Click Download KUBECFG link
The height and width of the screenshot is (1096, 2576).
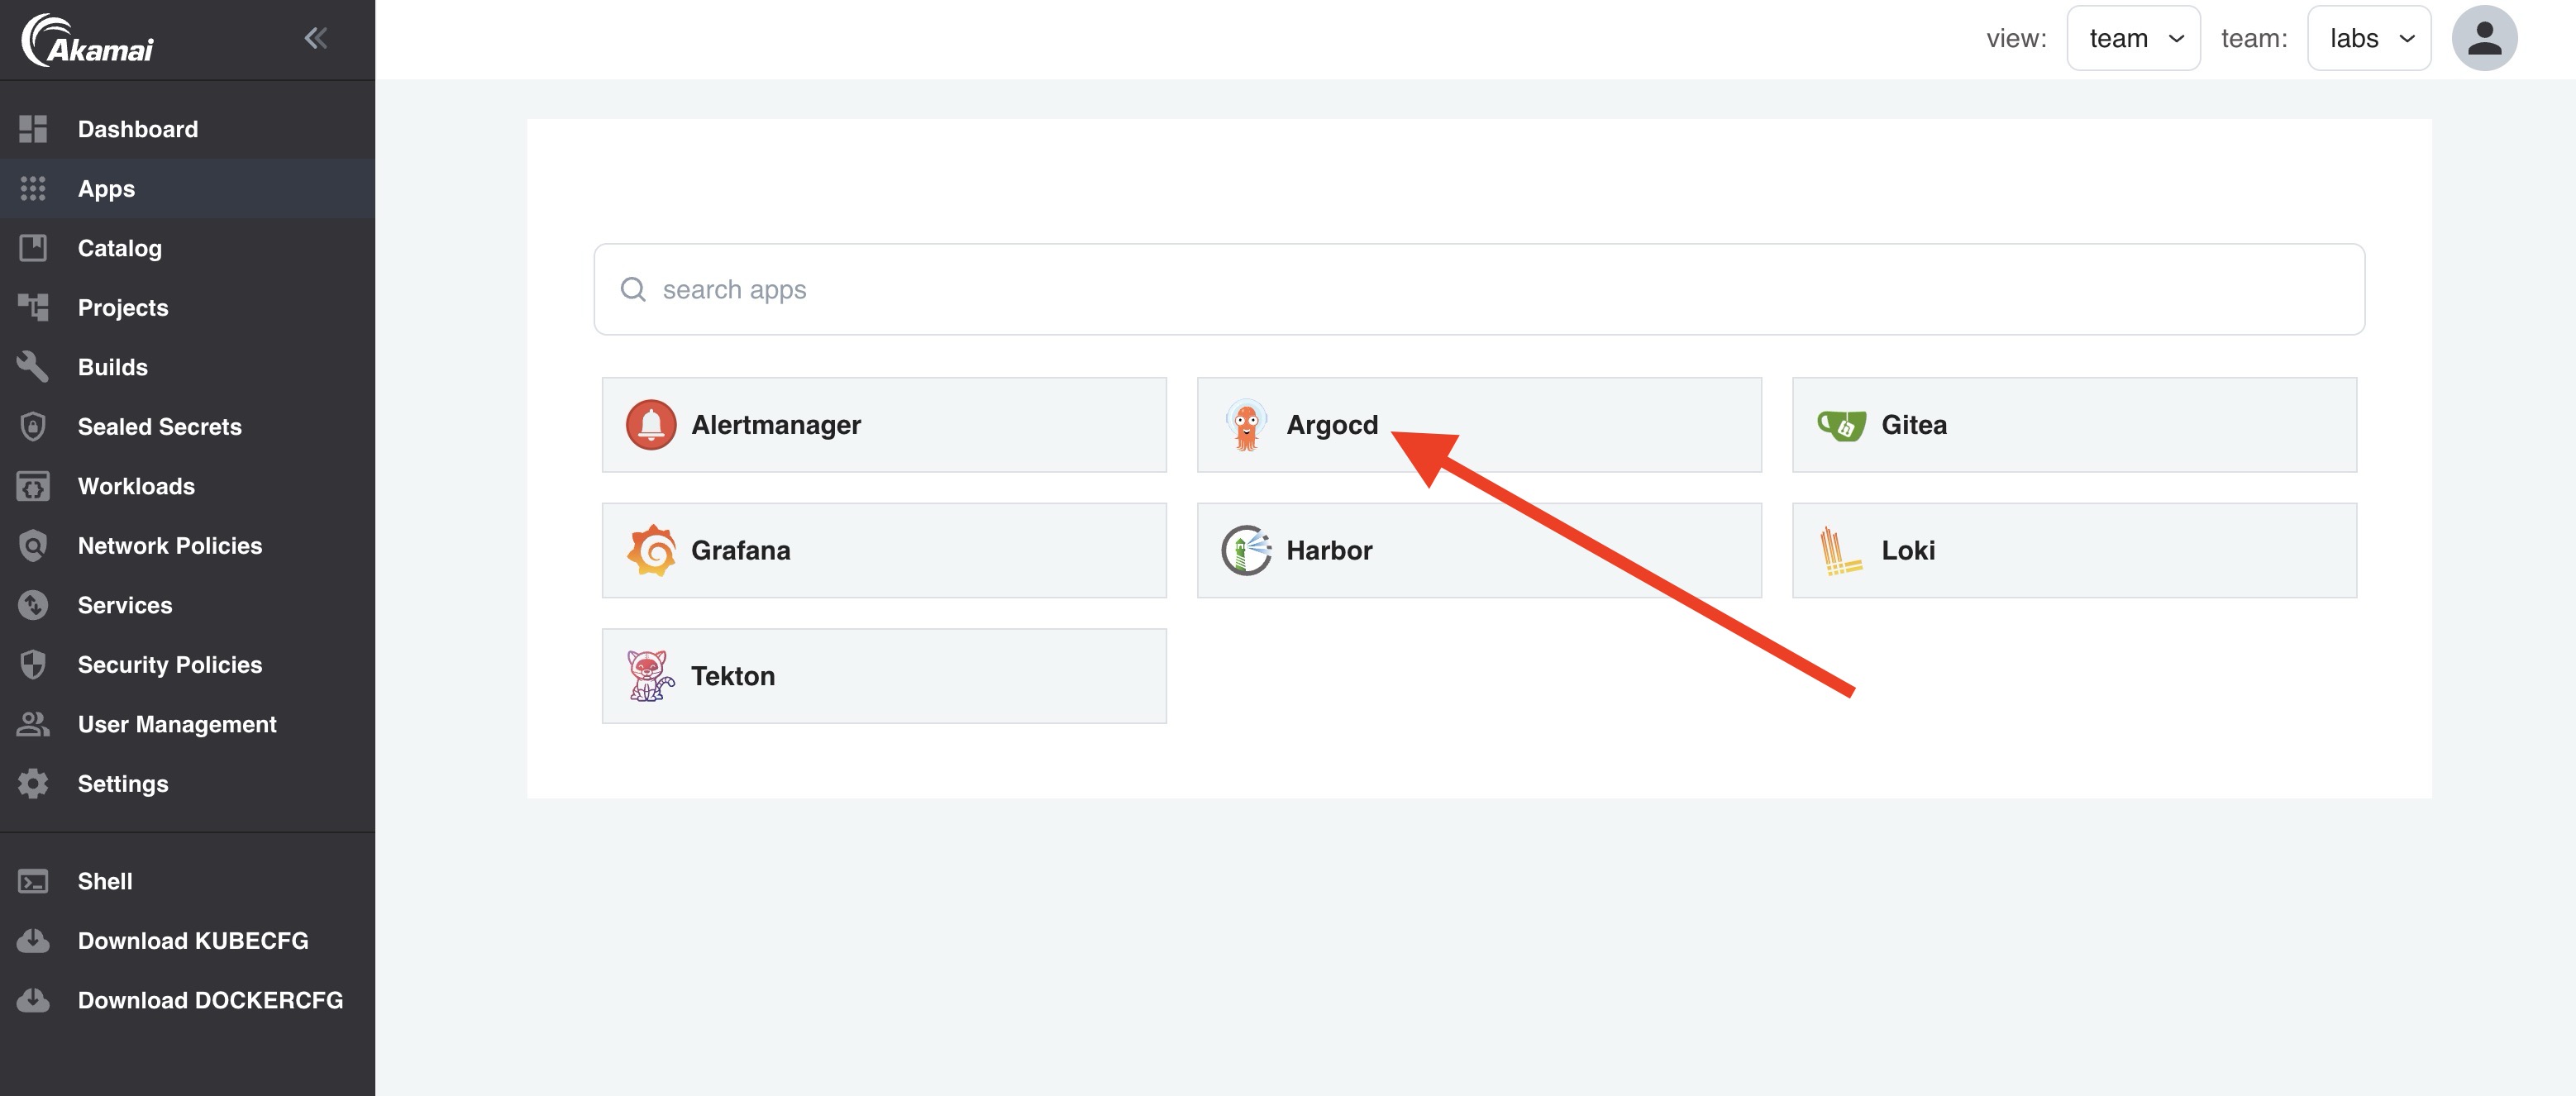(192, 941)
